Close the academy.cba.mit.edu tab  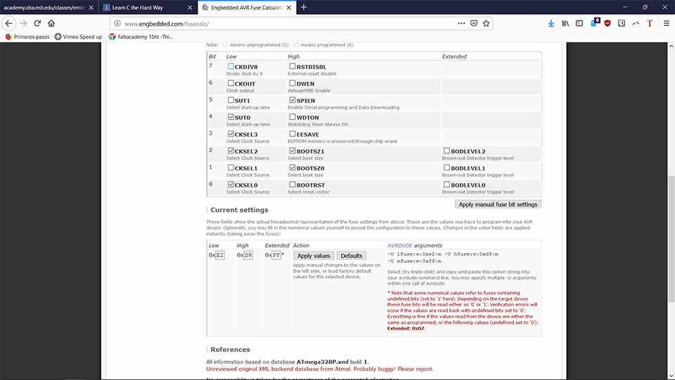coord(91,8)
